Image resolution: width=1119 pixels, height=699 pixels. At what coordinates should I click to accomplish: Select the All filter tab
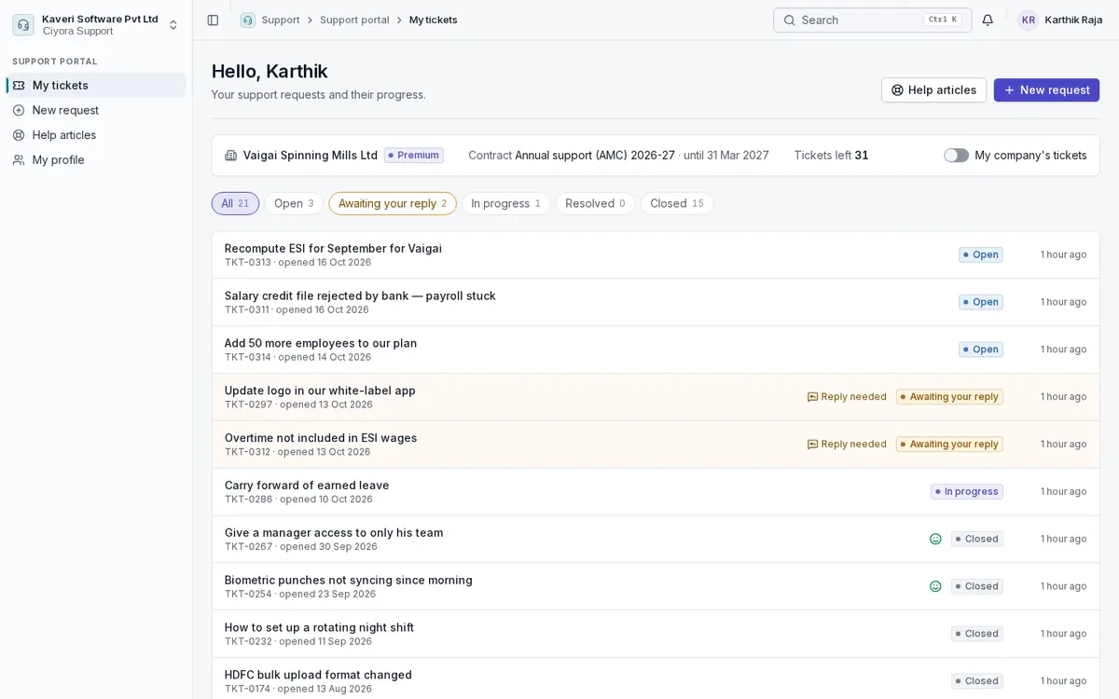[235, 203]
